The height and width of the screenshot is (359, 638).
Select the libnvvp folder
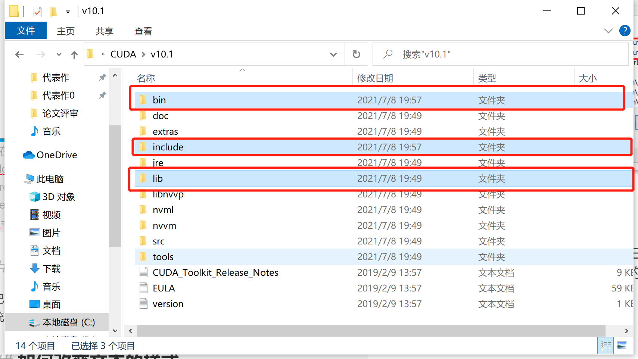[x=168, y=194]
